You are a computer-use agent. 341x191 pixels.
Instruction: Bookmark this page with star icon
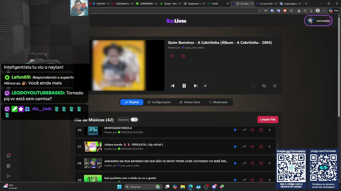(259, 11)
